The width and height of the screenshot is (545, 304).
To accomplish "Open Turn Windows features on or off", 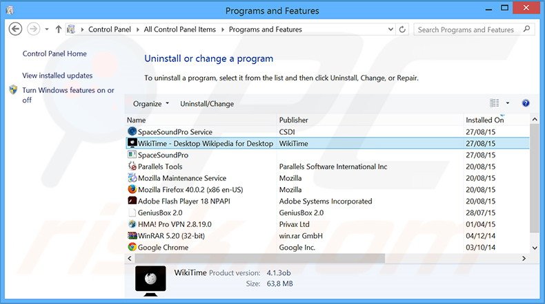I will click(x=68, y=95).
